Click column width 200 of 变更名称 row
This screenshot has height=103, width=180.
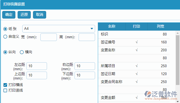coord(164,50)
